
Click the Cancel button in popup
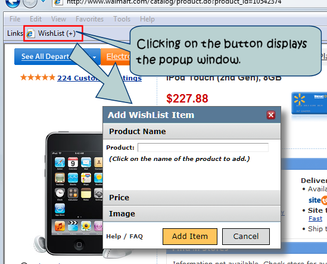[x=246, y=237]
